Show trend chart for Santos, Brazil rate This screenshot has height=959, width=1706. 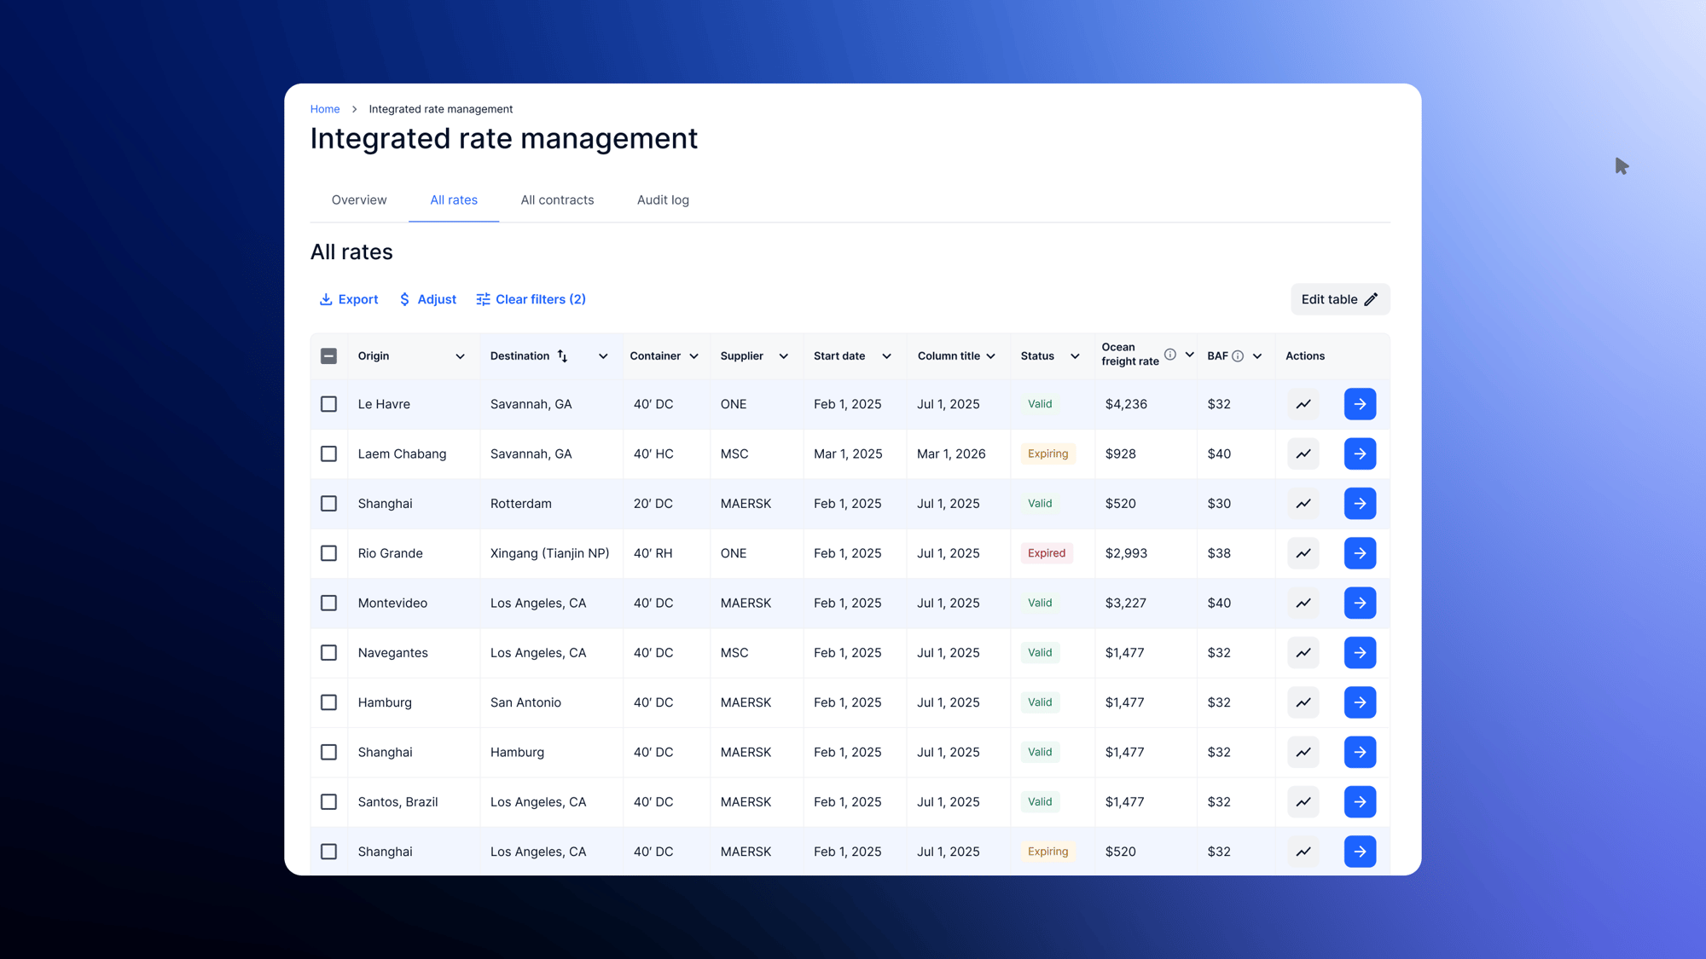pos(1303,802)
